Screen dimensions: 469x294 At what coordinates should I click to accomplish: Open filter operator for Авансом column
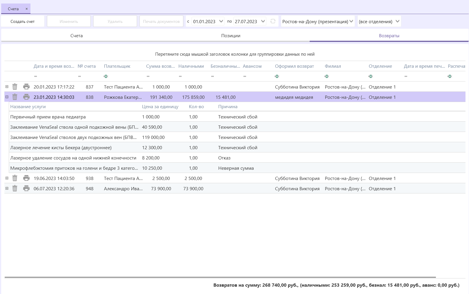(245, 76)
